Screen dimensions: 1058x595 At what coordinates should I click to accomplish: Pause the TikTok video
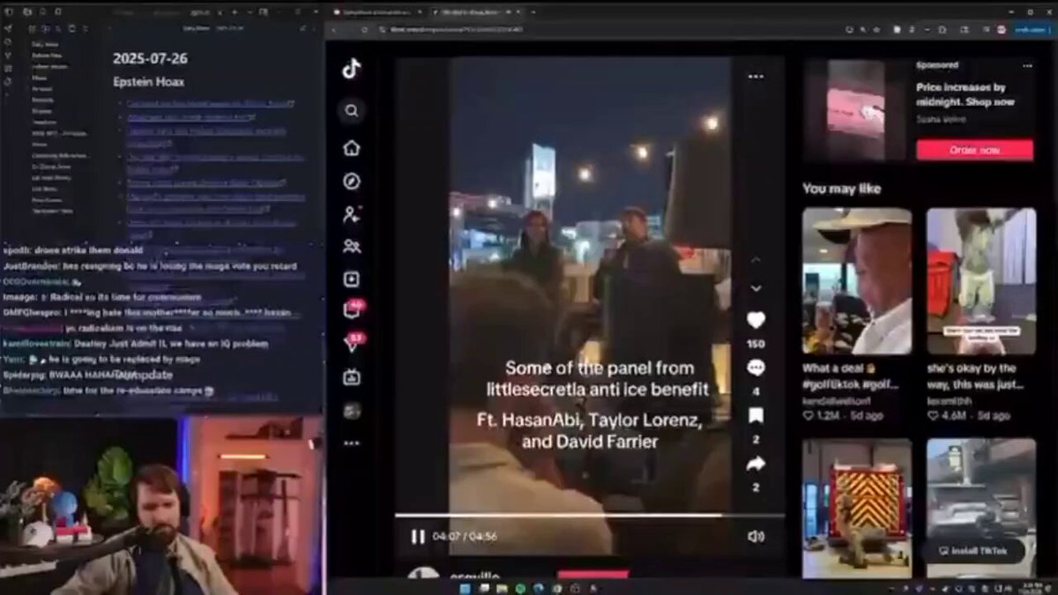[x=418, y=536]
